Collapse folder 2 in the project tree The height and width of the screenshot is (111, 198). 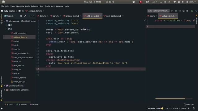tap(7, 29)
